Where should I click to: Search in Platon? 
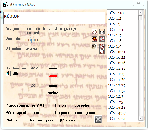11,120
